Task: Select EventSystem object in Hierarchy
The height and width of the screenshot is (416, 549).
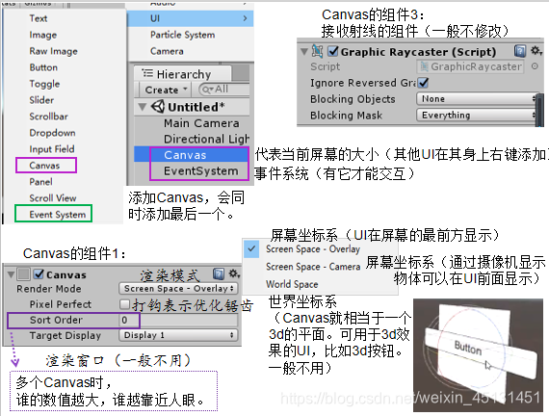Action: pos(201,170)
